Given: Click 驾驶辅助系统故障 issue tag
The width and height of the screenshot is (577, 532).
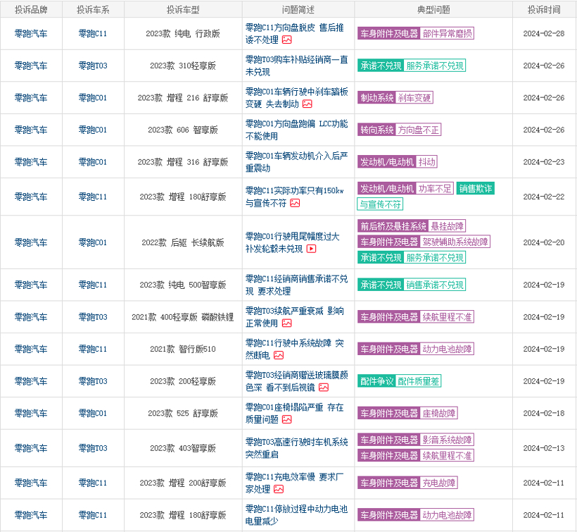Looking at the screenshot, I should tap(455, 242).
